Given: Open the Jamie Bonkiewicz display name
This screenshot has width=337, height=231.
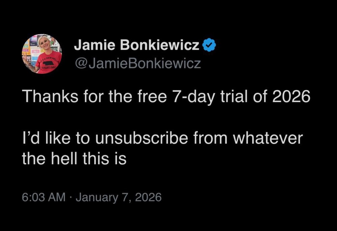Looking at the screenshot, I should [x=137, y=46].
